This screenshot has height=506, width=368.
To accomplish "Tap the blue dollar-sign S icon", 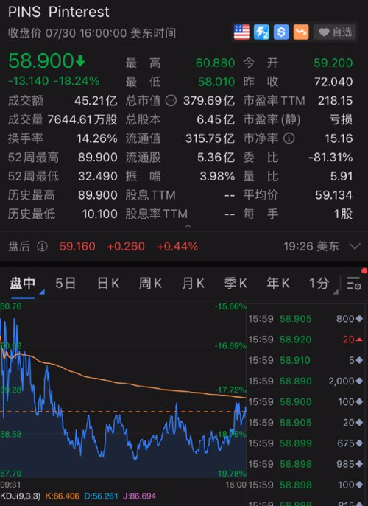I will pos(281,32).
